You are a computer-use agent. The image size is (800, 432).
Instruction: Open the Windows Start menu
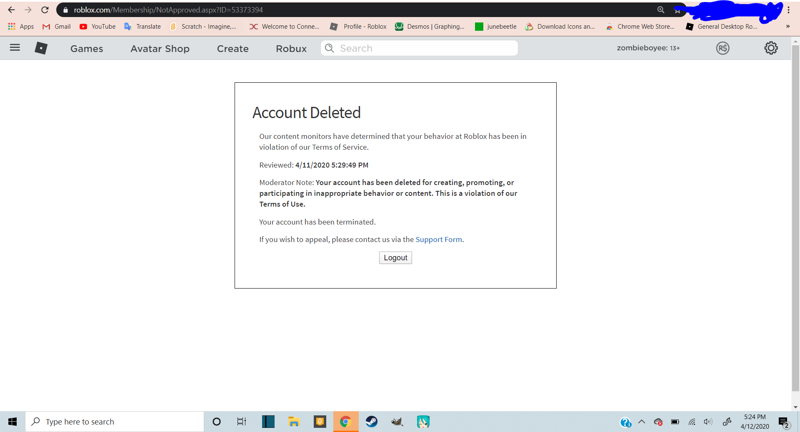coord(12,422)
